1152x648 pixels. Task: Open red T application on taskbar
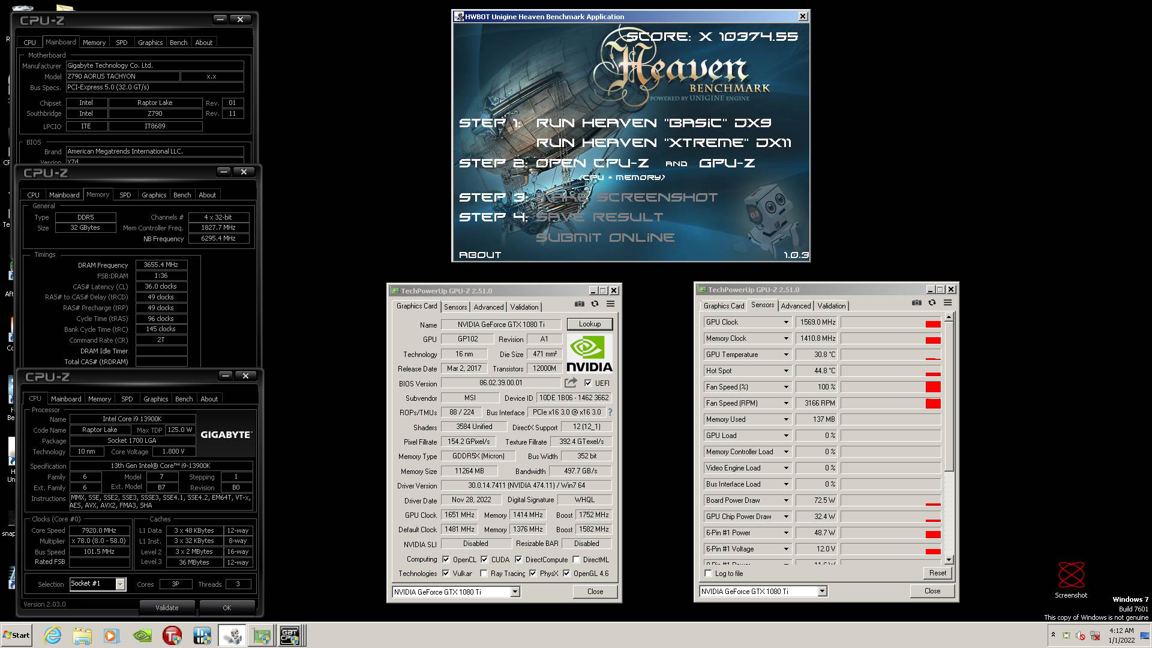pyautogui.click(x=172, y=635)
